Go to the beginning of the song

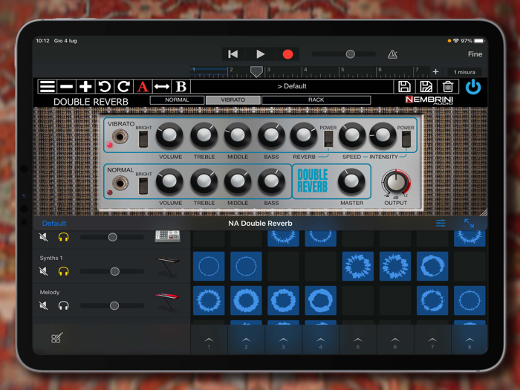(233, 54)
